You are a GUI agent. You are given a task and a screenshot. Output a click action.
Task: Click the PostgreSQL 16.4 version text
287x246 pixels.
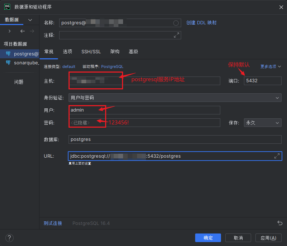pos(91,223)
